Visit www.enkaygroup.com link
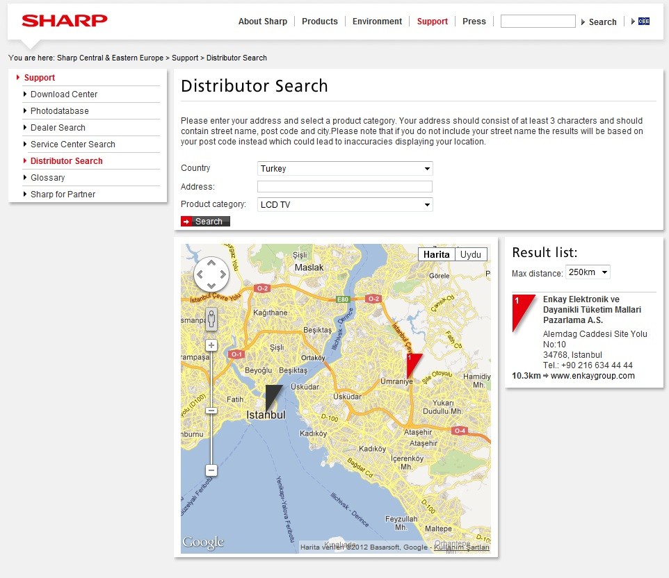Viewport: 669px width, 578px height. pos(593,376)
